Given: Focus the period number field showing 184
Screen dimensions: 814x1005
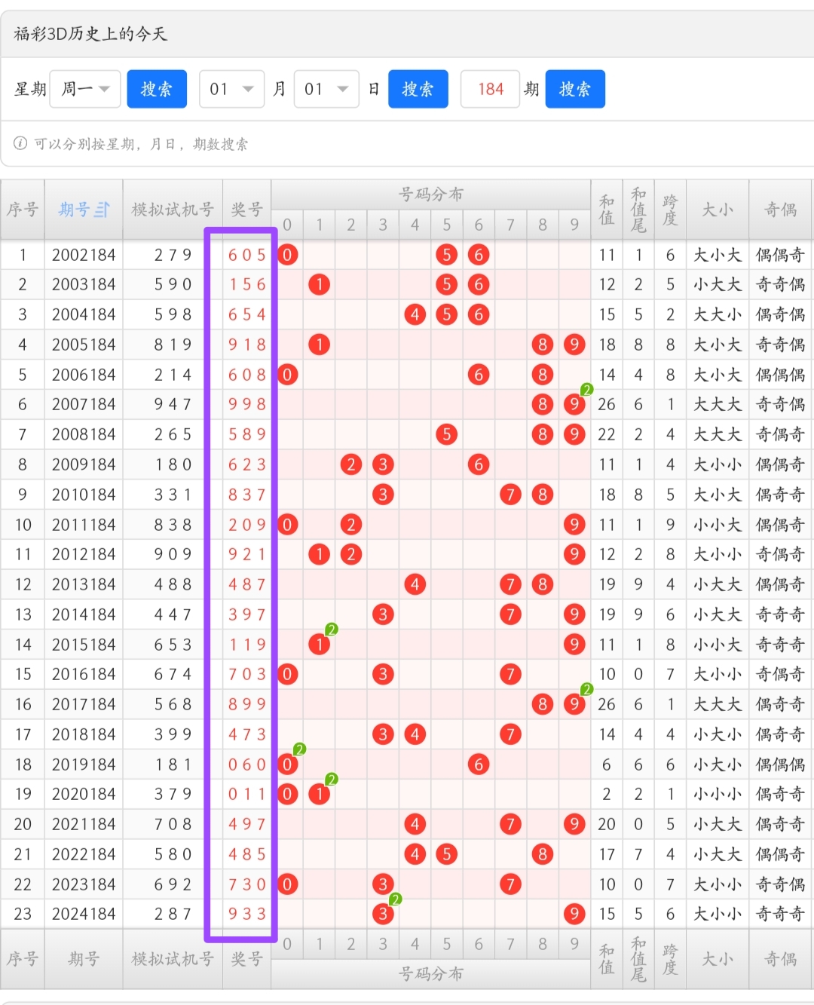Looking at the screenshot, I should (x=490, y=89).
